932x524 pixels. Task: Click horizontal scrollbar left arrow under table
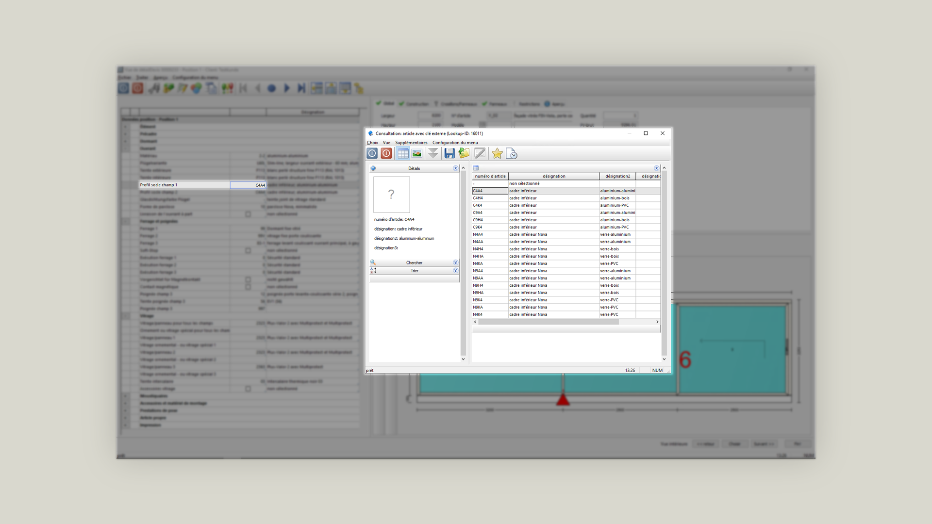pyautogui.click(x=475, y=322)
